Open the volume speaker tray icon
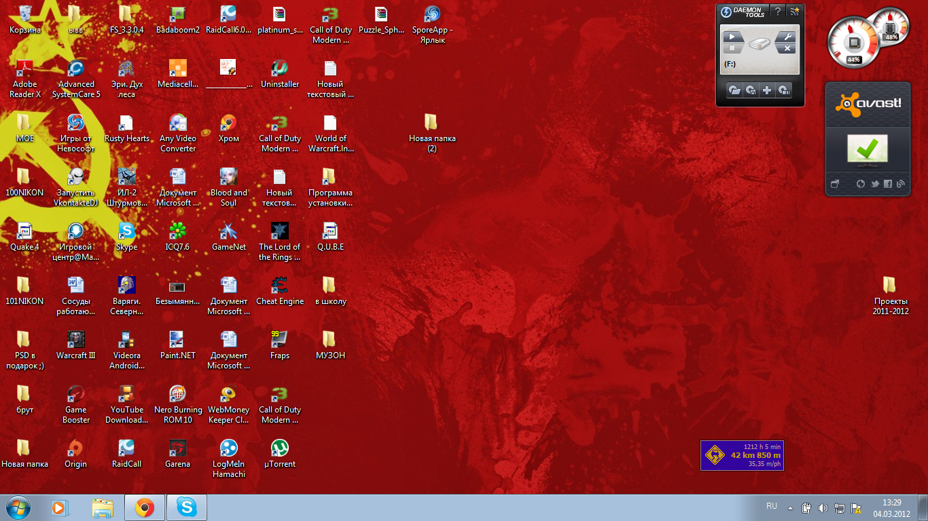 [x=823, y=507]
